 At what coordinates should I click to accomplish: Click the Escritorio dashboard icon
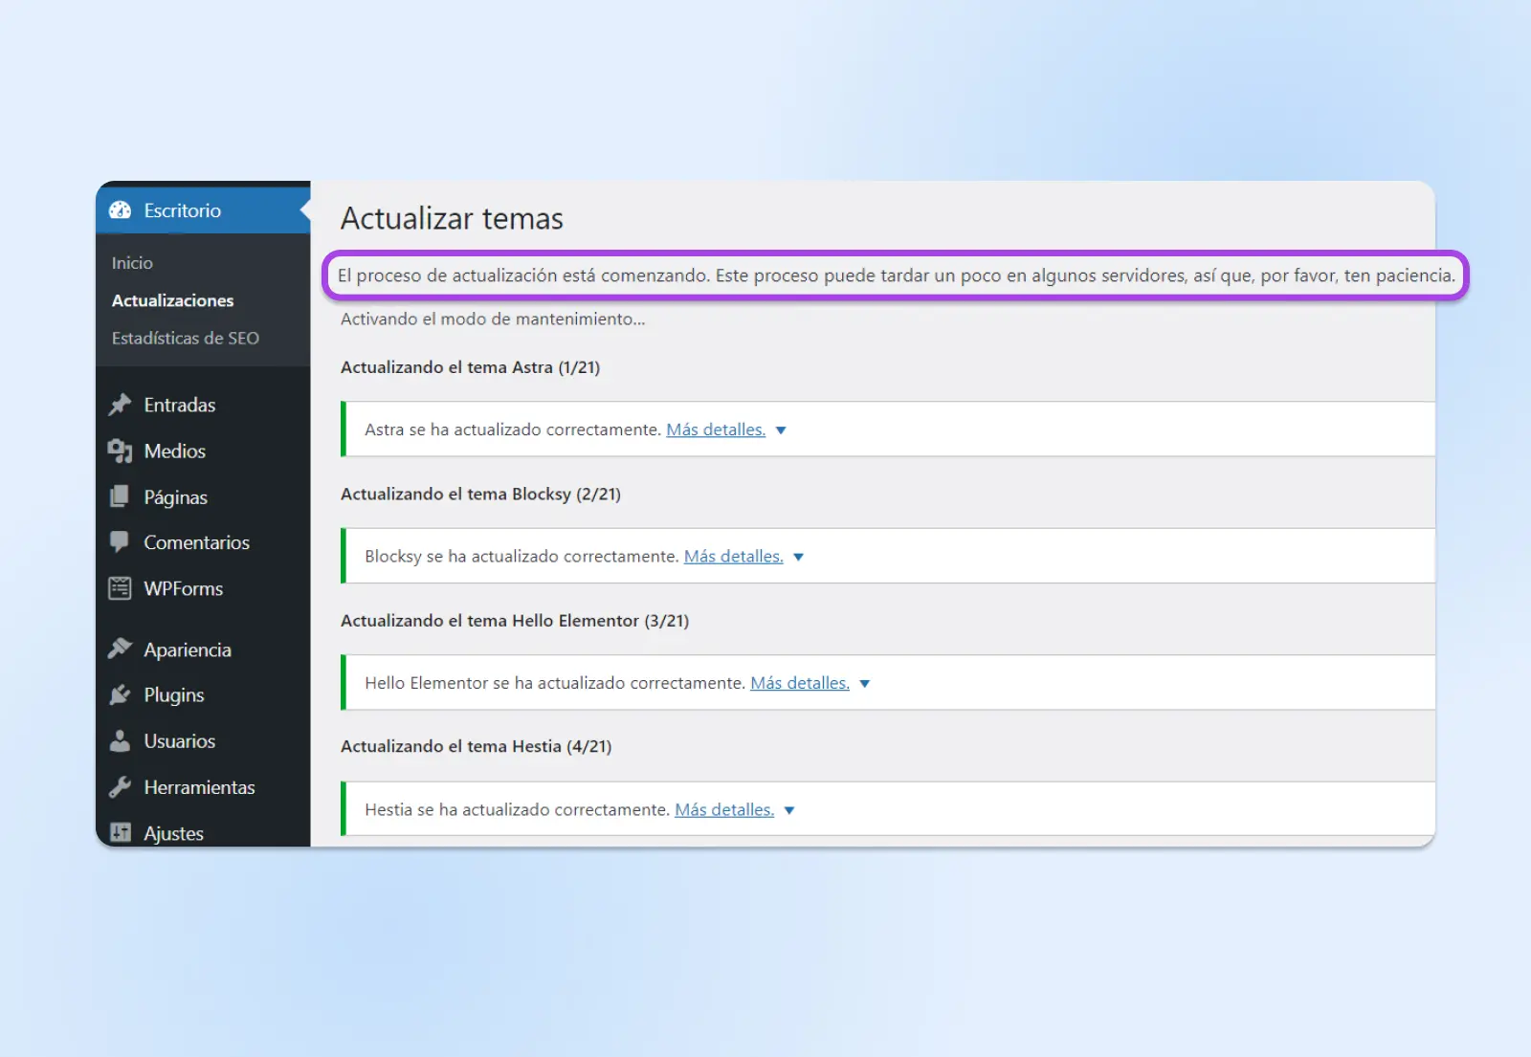pyautogui.click(x=120, y=210)
